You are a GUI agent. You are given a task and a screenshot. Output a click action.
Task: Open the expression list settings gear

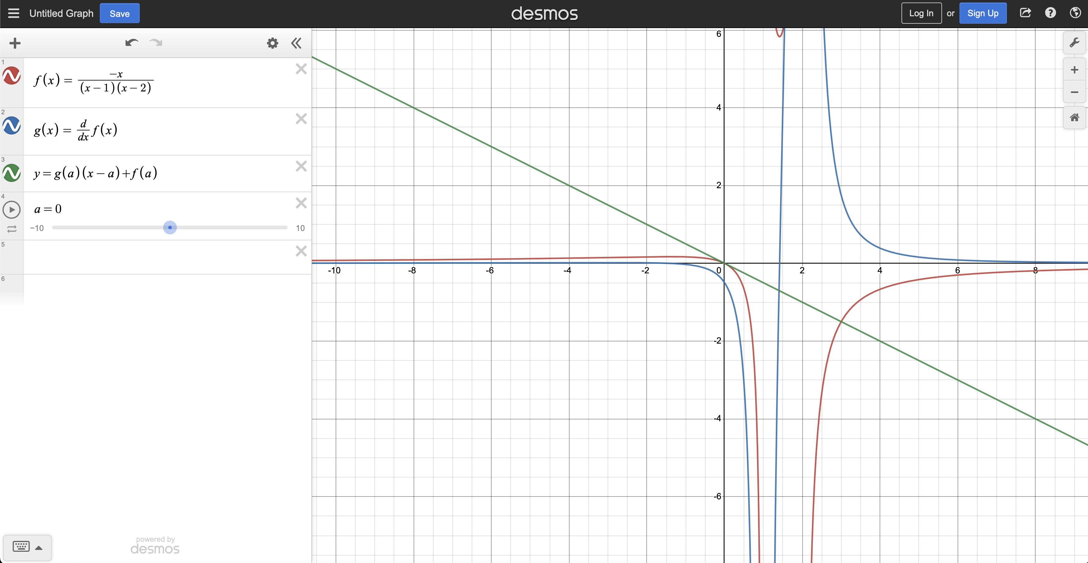tap(272, 43)
